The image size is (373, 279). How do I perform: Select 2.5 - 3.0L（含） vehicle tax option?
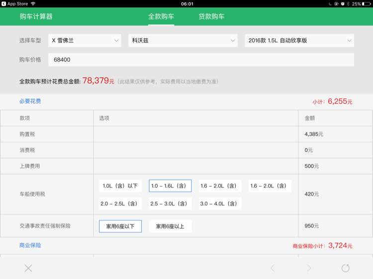170,204
